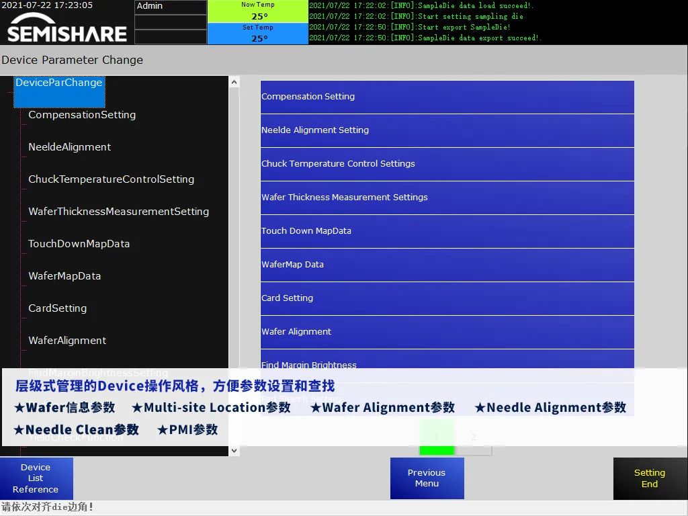Go back with the Previous Menu button
This screenshot has width=688, height=516.
tap(427, 478)
